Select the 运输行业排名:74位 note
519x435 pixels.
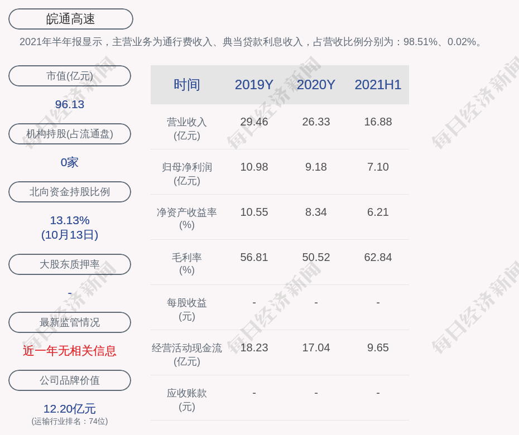[70, 421]
